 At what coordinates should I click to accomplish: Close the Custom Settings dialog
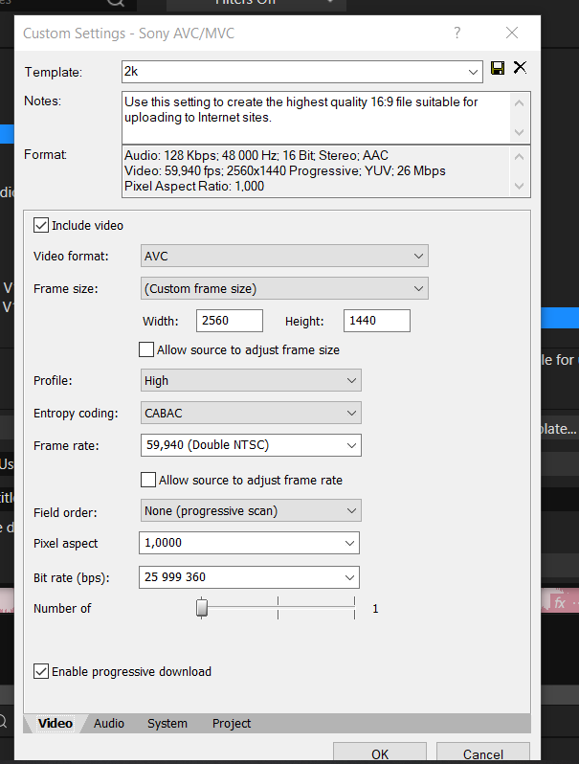(512, 33)
